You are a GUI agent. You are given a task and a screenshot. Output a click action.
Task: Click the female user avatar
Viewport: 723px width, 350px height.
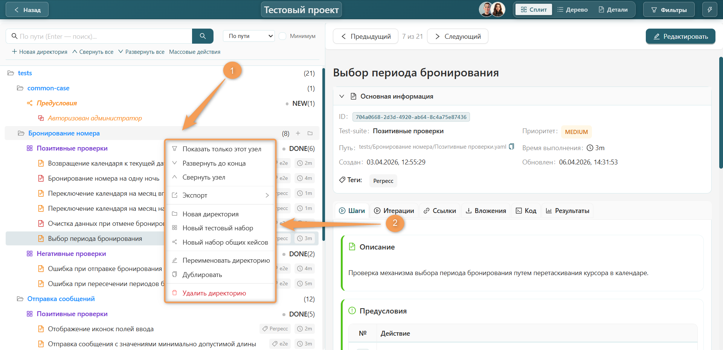pos(498,9)
